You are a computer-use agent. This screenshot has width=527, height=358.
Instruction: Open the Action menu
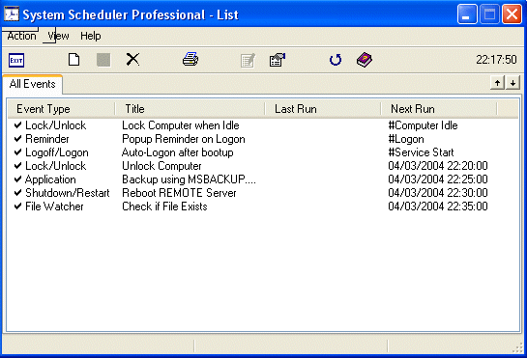tap(21, 36)
